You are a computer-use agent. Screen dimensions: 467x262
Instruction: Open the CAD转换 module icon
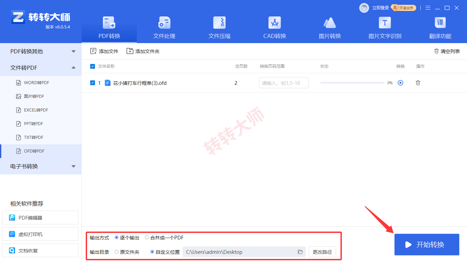(x=275, y=23)
